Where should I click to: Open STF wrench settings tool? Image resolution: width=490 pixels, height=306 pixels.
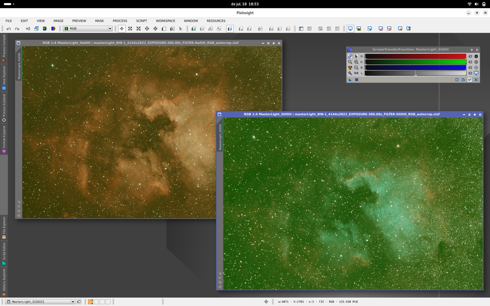point(350,73)
